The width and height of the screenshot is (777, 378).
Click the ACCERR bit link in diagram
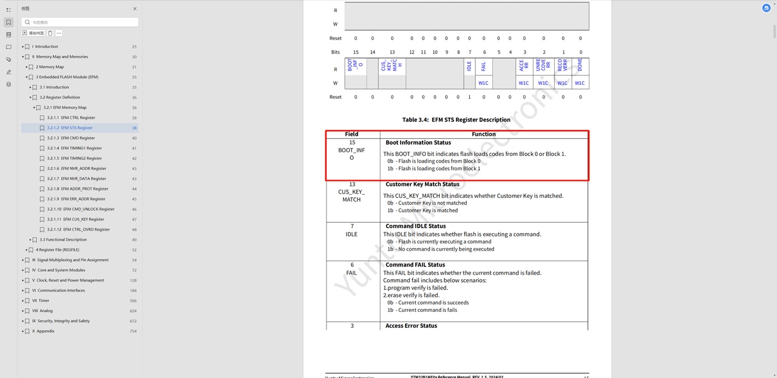pyautogui.click(x=524, y=66)
